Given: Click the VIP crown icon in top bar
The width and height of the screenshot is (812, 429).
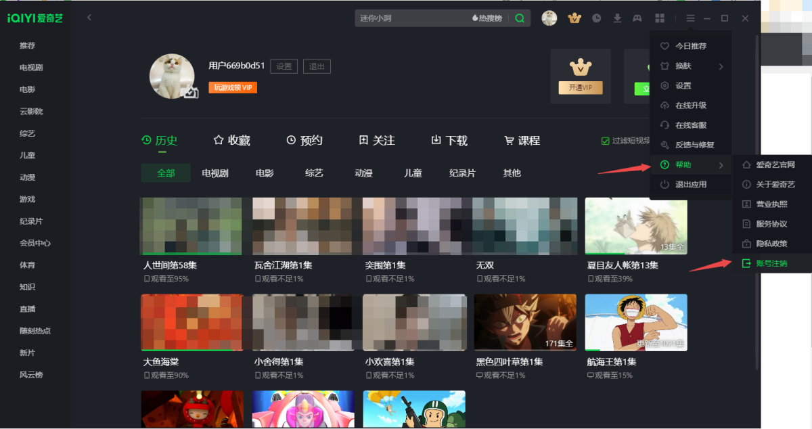Looking at the screenshot, I should tap(574, 18).
